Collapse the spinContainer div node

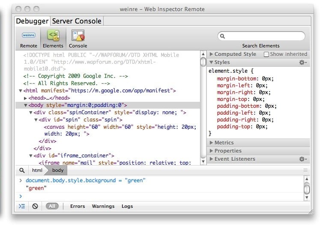coord(30,112)
